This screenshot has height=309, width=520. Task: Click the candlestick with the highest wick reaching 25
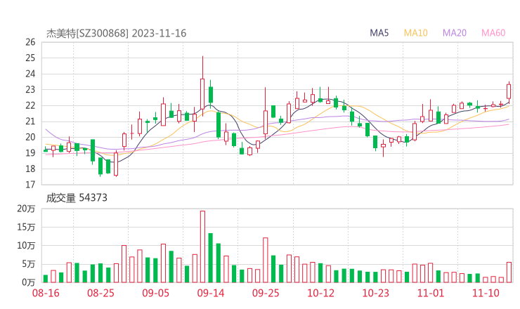coord(202,86)
